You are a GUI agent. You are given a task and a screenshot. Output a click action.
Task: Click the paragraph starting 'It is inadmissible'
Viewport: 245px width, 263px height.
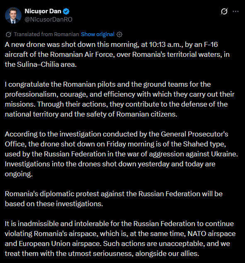(x=120, y=239)
